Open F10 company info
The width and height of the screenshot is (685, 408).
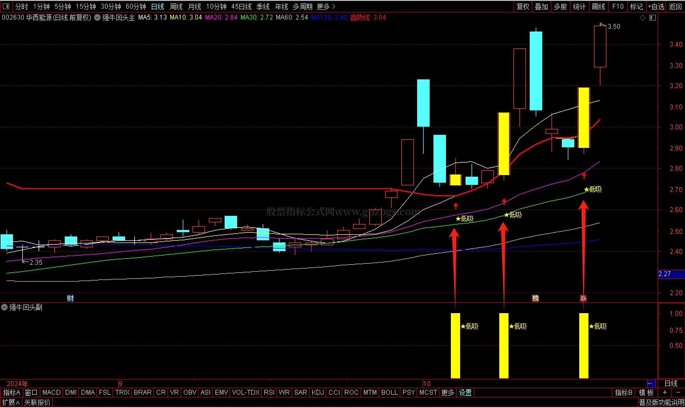point(618,6)
